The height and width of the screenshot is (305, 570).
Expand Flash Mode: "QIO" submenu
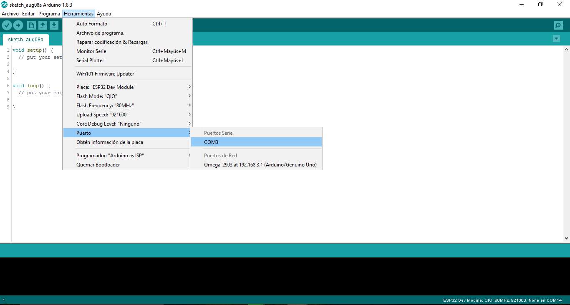click(127, 96)
